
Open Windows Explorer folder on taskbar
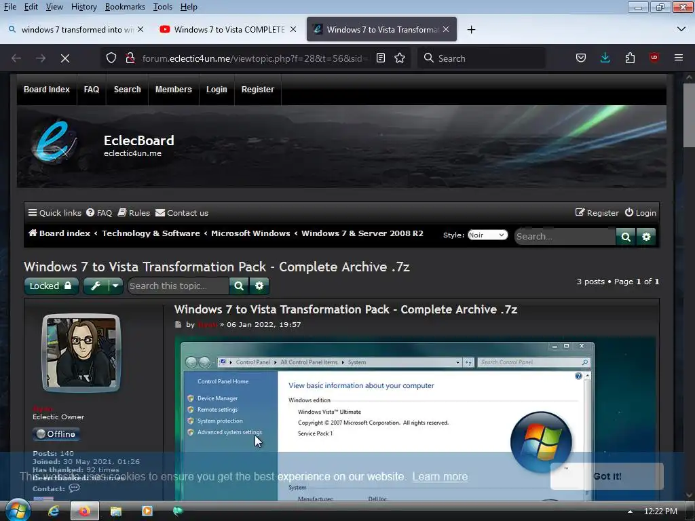[x=115, y=512]
